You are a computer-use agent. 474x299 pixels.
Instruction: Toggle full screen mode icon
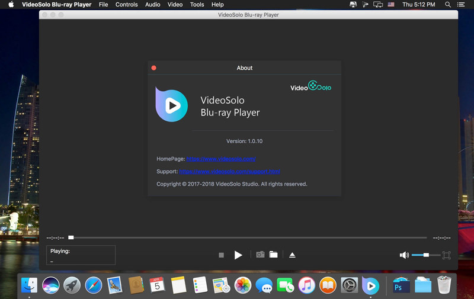pyautogui.click(x=446, y=255)
